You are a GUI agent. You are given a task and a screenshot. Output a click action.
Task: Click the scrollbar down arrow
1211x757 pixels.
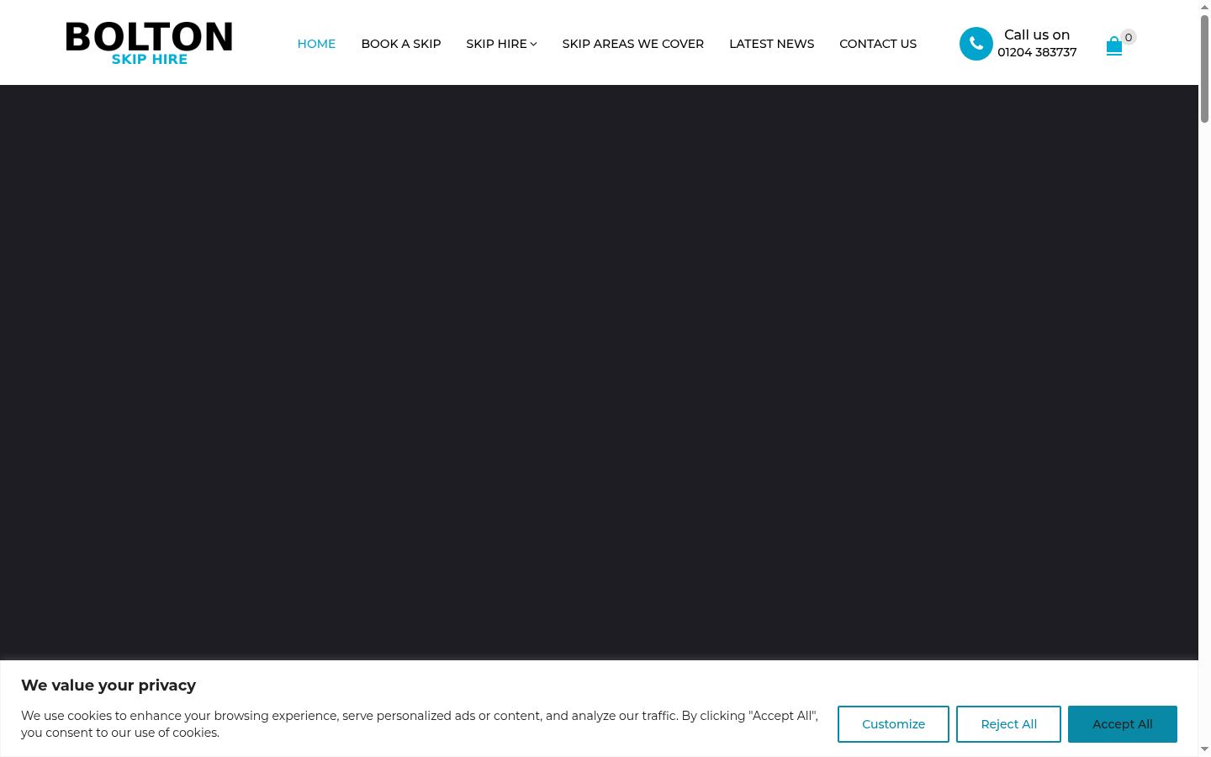click(1204, 749)
